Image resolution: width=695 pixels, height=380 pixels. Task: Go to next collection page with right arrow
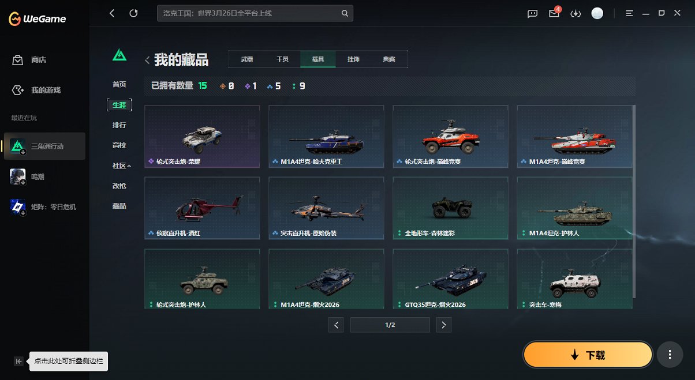[444, 325]
